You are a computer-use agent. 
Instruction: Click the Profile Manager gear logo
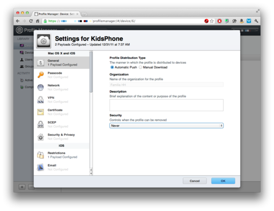19,30
